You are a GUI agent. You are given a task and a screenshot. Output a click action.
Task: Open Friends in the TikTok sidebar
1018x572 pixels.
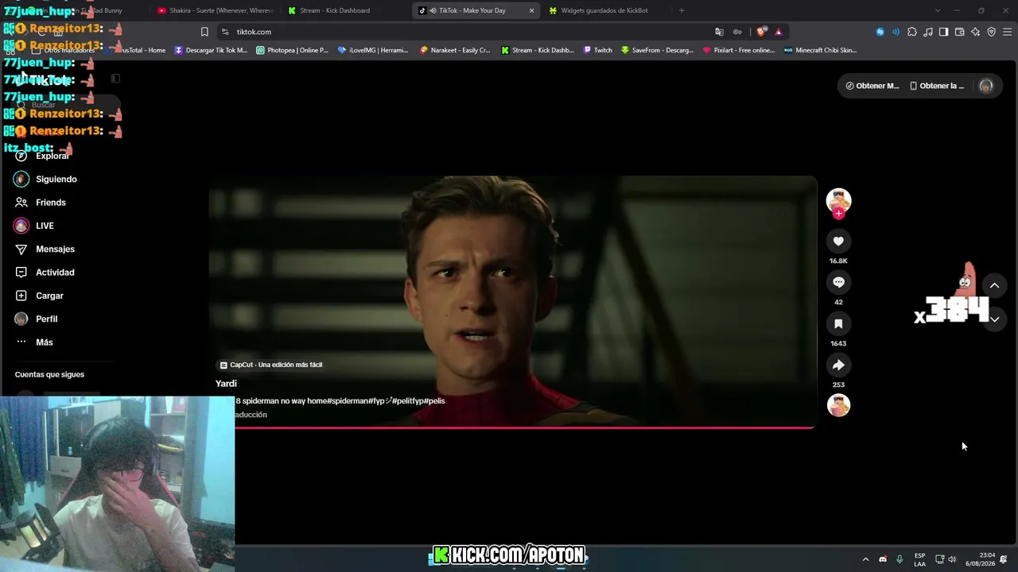[51, 203]
